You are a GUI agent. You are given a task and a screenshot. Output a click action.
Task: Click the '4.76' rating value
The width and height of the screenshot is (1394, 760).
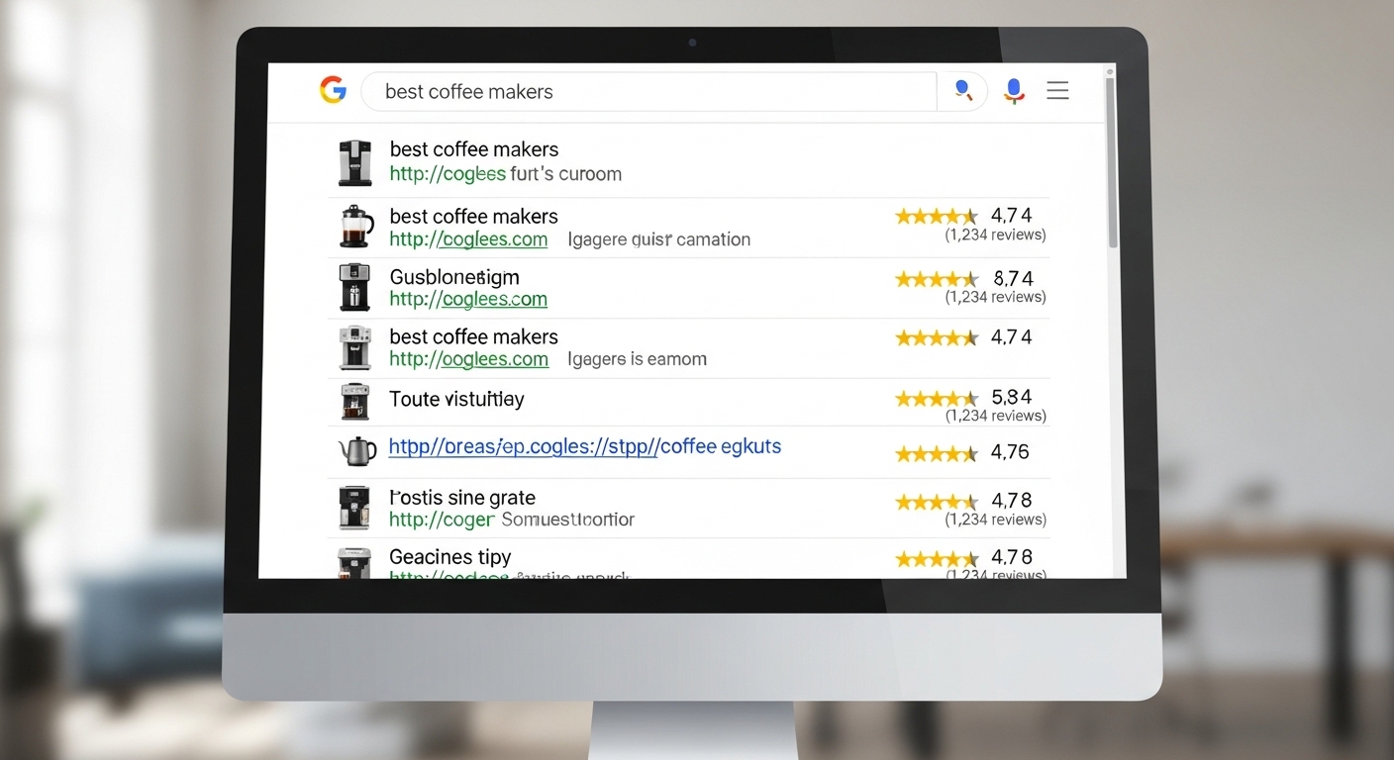point(1011,452)
